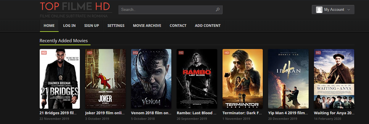Go to the HOME tab
Screen dimensions: 369x124
(x=49, y=26)
